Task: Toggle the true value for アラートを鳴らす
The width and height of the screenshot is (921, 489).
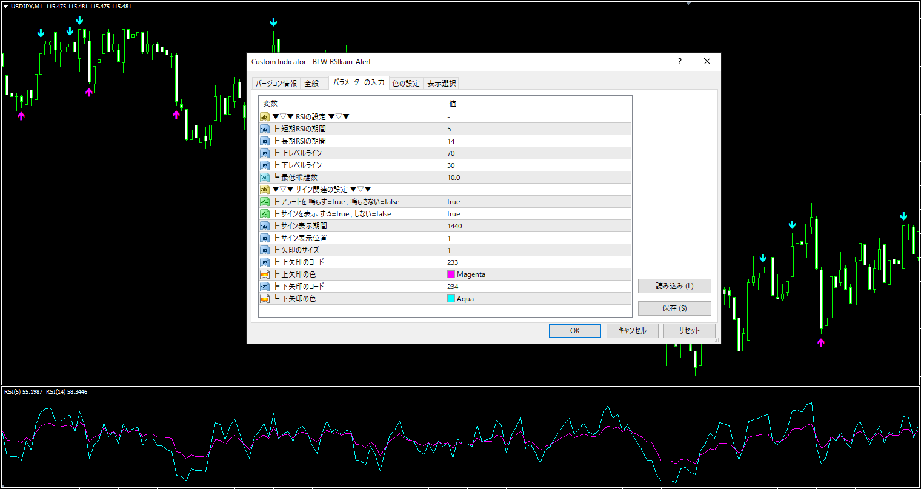Action: tap(538, 202)
